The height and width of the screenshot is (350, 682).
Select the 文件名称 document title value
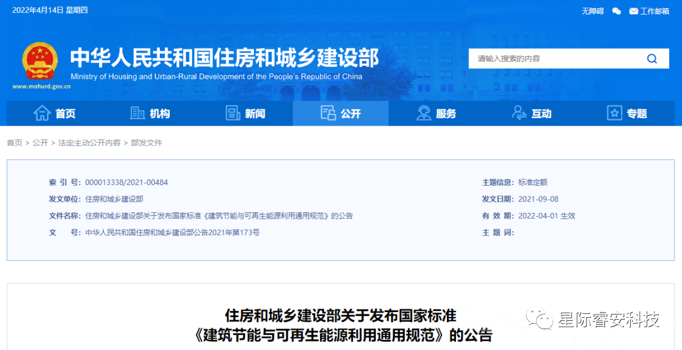pyautogui.click(x=218, y=215)
